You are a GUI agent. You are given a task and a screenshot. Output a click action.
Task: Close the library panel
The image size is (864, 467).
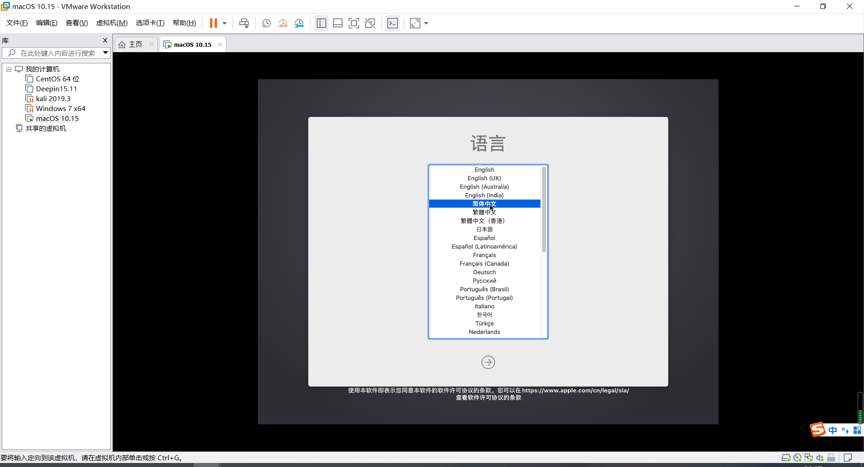(105, 40)
